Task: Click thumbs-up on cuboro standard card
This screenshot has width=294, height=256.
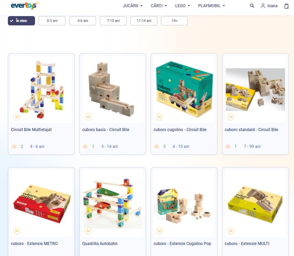Action: click(228, 146)
